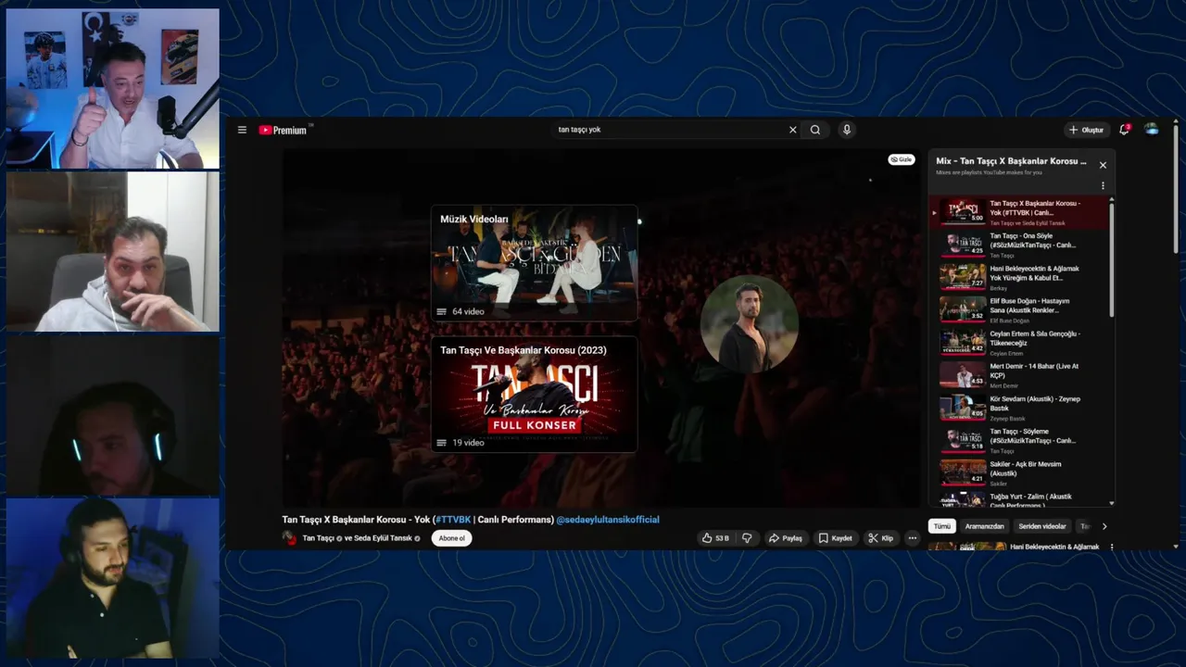Image resolution: width=1186 pixels, height=667 pixels.
Task: Click the 4:25 Ona Söyle thumbnail
Action: point(963,245)
